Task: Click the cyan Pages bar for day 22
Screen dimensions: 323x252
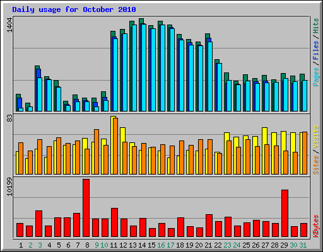Action: pos(220,88)
